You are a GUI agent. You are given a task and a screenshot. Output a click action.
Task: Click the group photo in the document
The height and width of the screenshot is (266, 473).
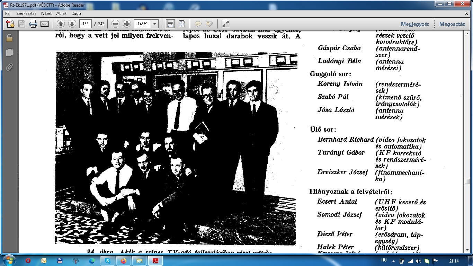click(x=176, y=148)
